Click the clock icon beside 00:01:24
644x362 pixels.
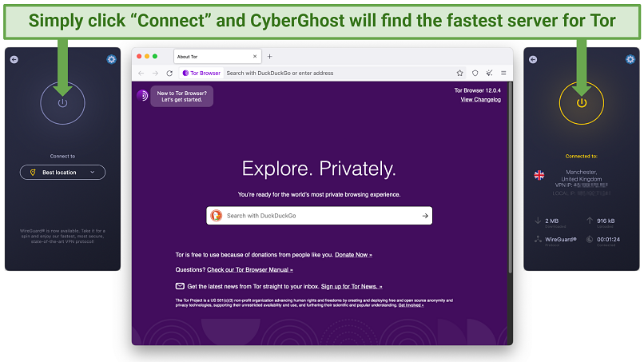tap(590, 239)
